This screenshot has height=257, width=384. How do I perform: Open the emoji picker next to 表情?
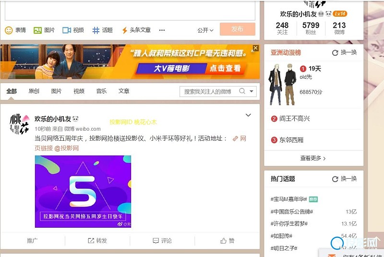[9, 30]
